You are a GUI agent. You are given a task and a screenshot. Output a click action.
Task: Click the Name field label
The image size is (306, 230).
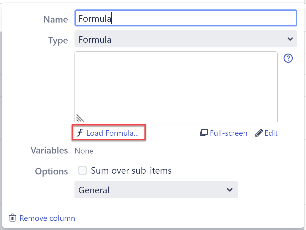56,19
